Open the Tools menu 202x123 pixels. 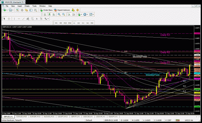[34, 6]
